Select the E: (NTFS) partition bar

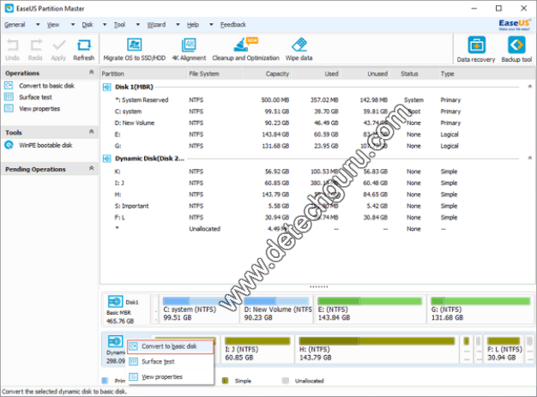click(x=371, y=310)
